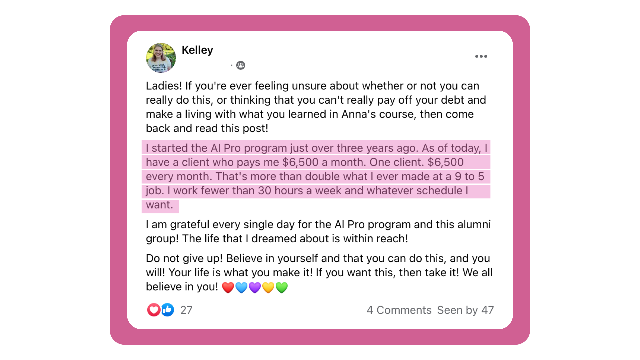Viewport: 640px width, 360px height.
Task: Click the blue heart emoji in the post
Action: pos(241,287)
